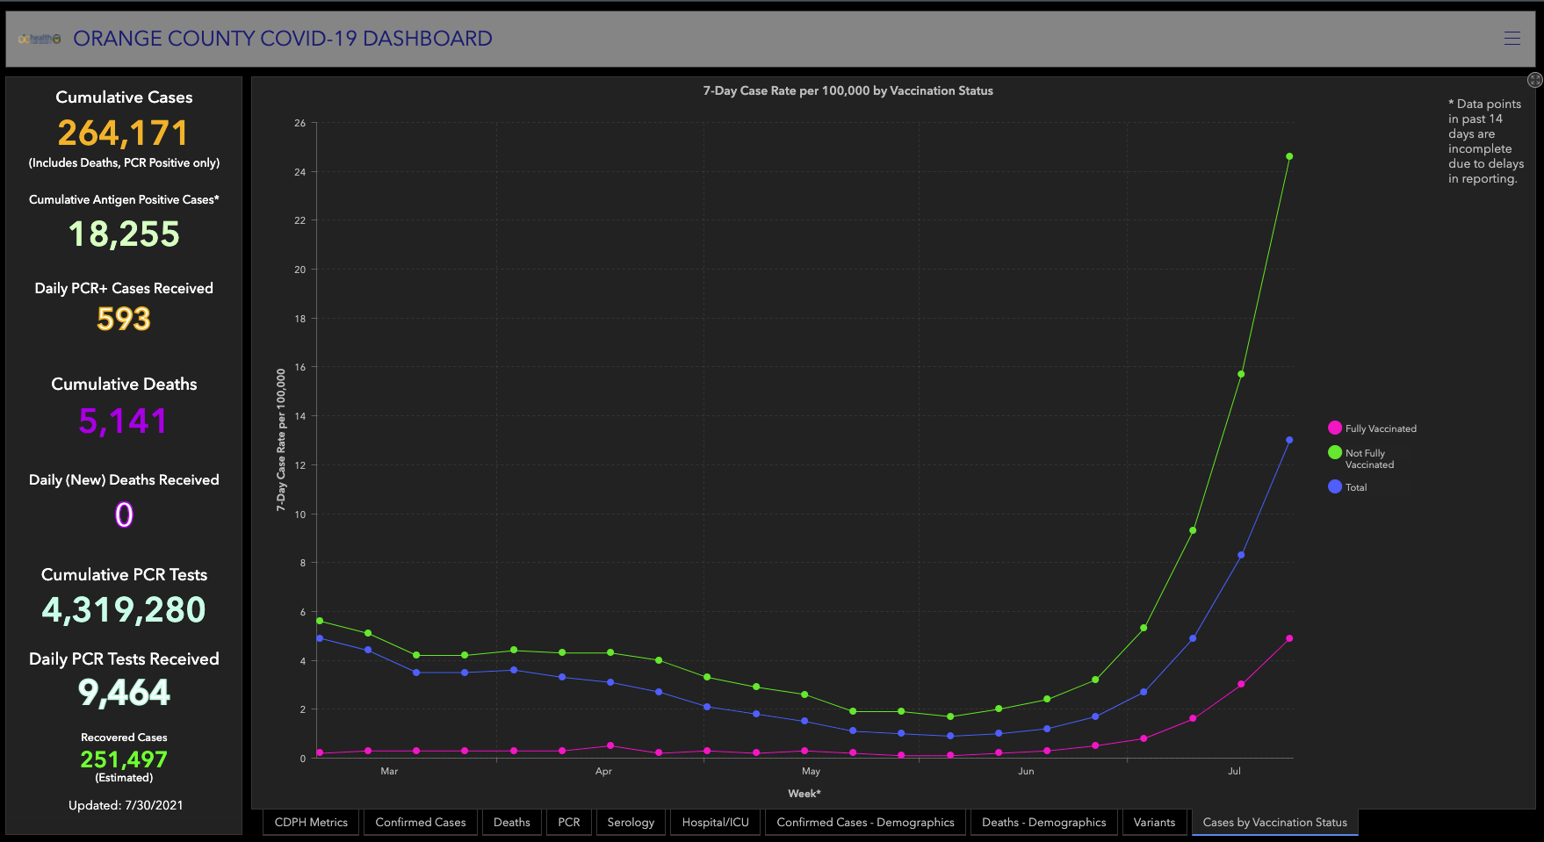Click the latest Fully Vaccinated data point
The width and height of the screenshot is (1544, 842).
[x=1289, y=638]
